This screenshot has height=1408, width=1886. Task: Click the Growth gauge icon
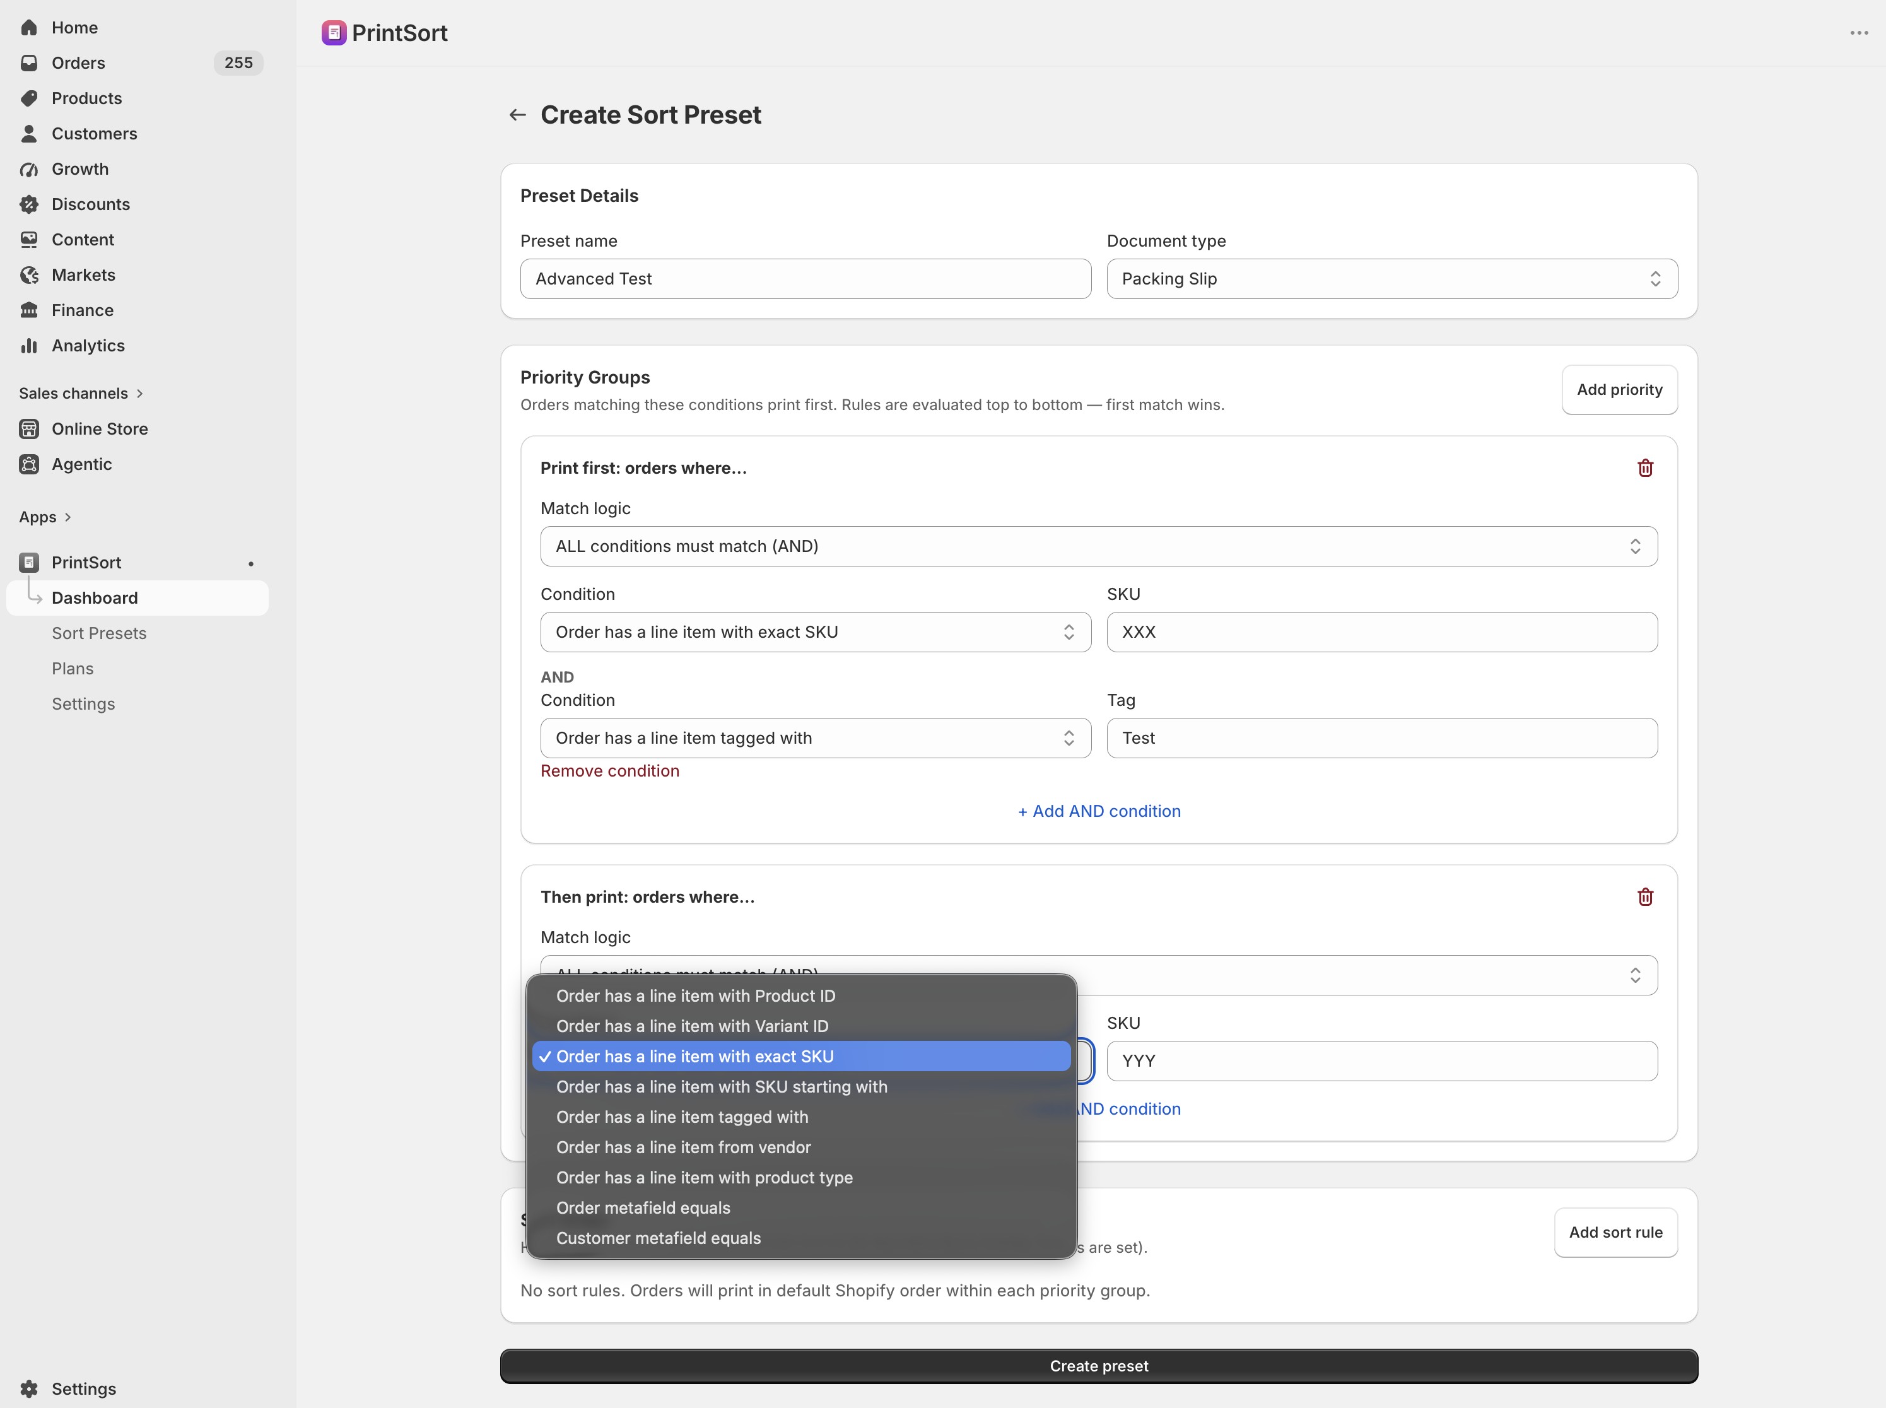coord(29,169)
